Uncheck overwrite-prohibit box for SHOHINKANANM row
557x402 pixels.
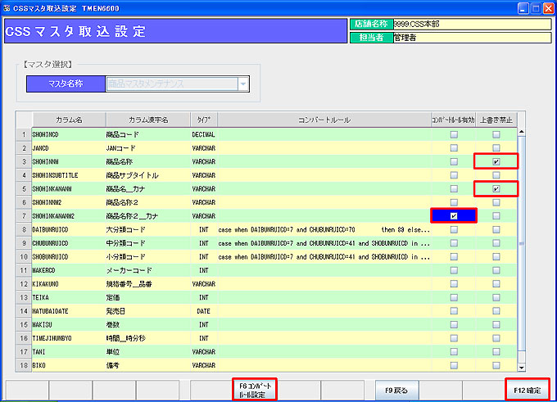pyautogui.click(x=496, y=189)
